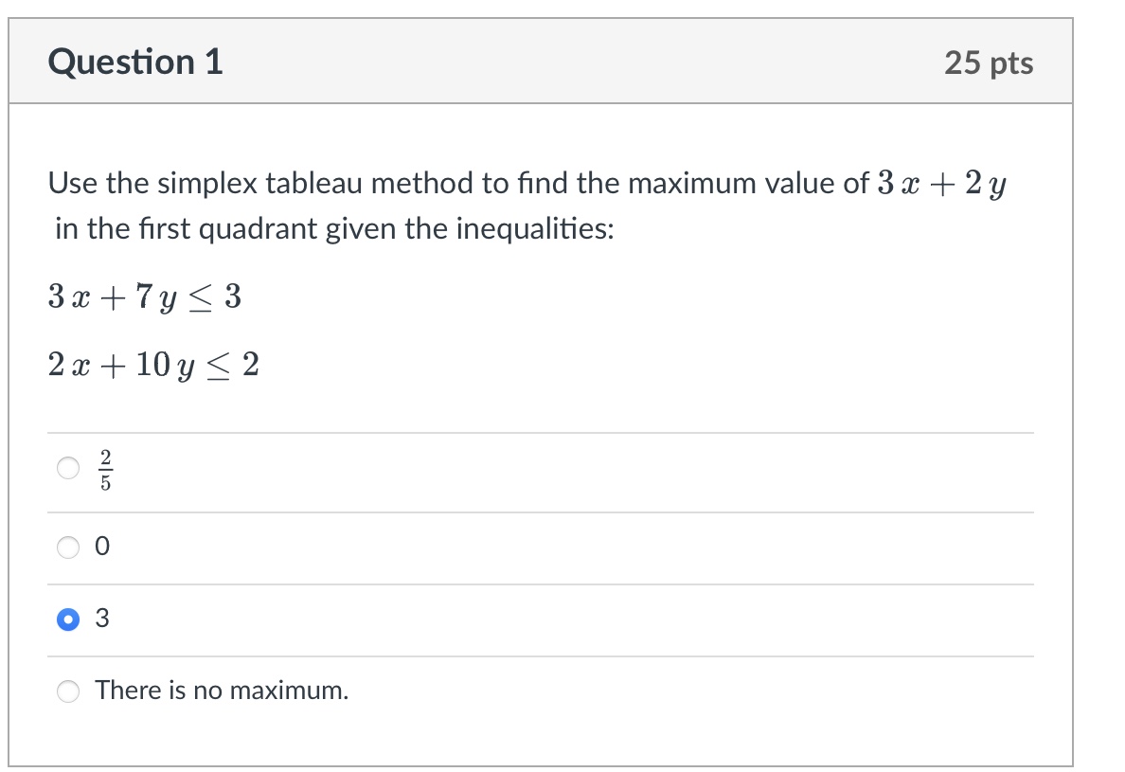Screen dimensions: 1125x772
Task: Click the '0' answer label text
Action: 103,547
